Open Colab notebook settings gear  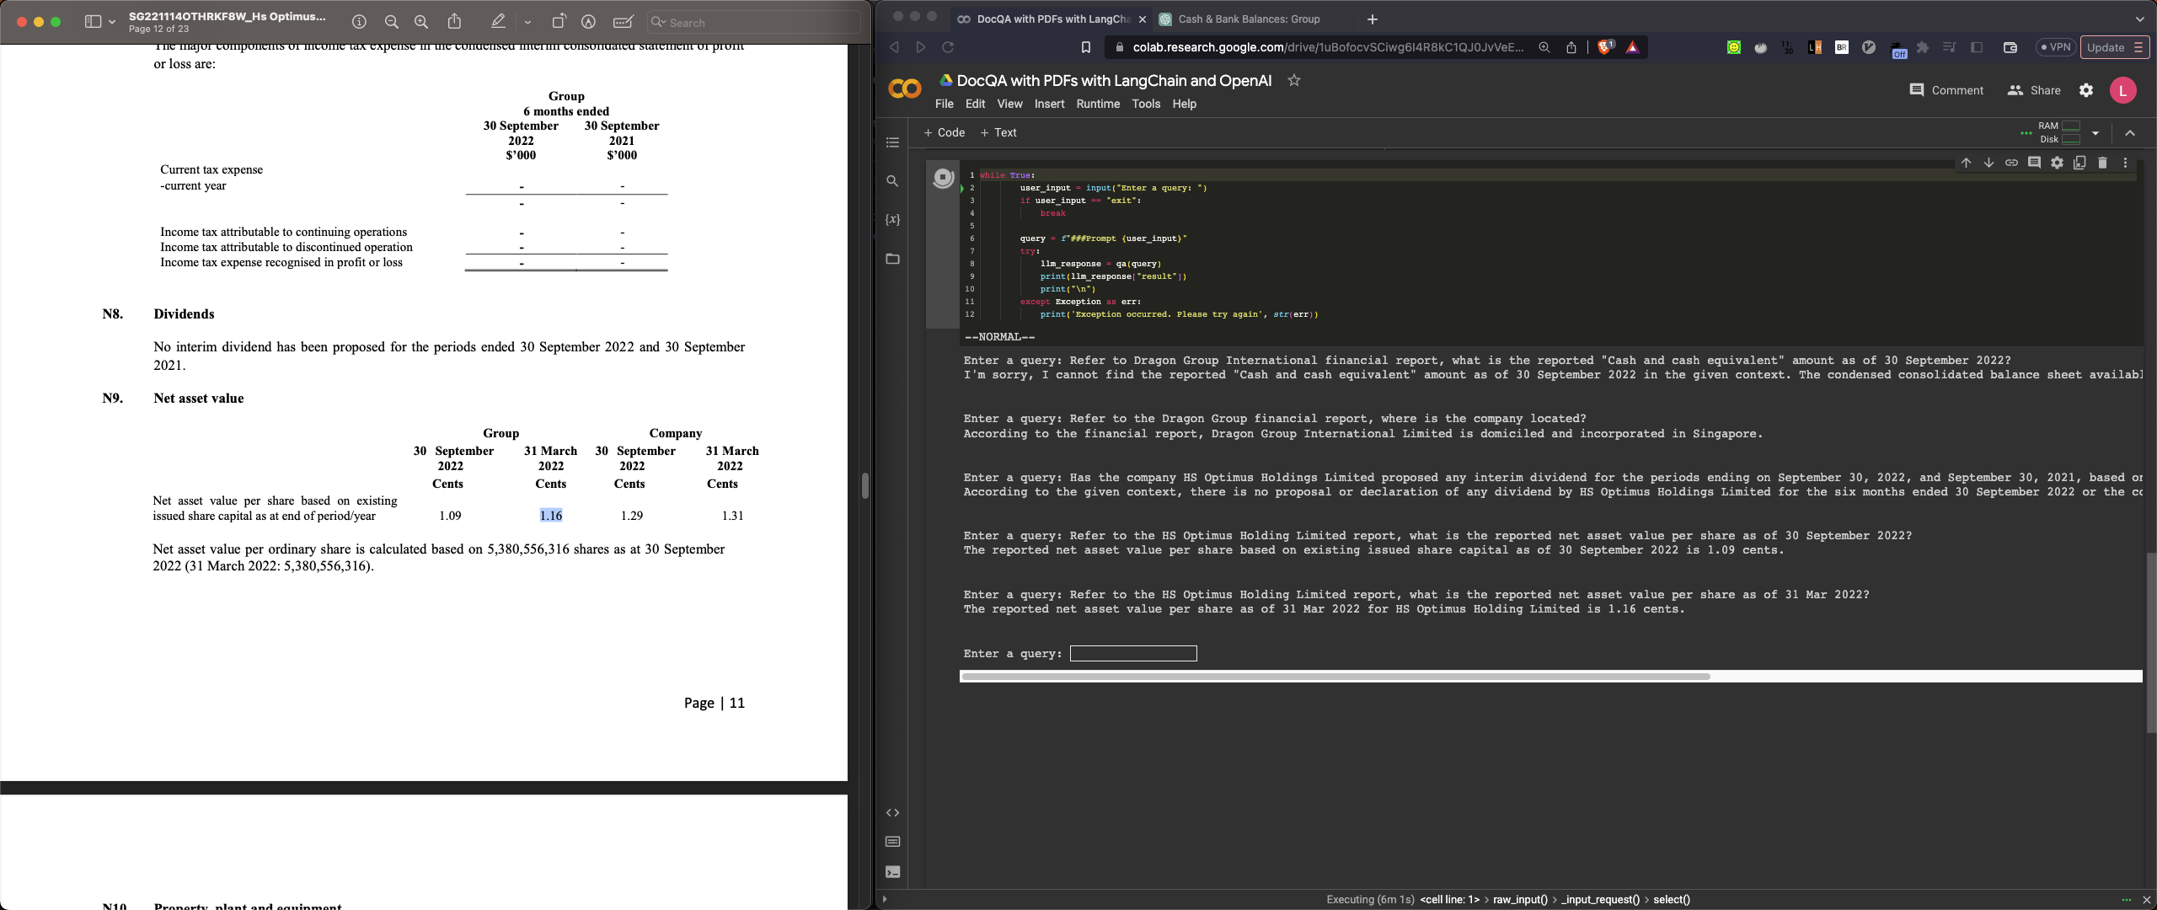[2085, 90]
